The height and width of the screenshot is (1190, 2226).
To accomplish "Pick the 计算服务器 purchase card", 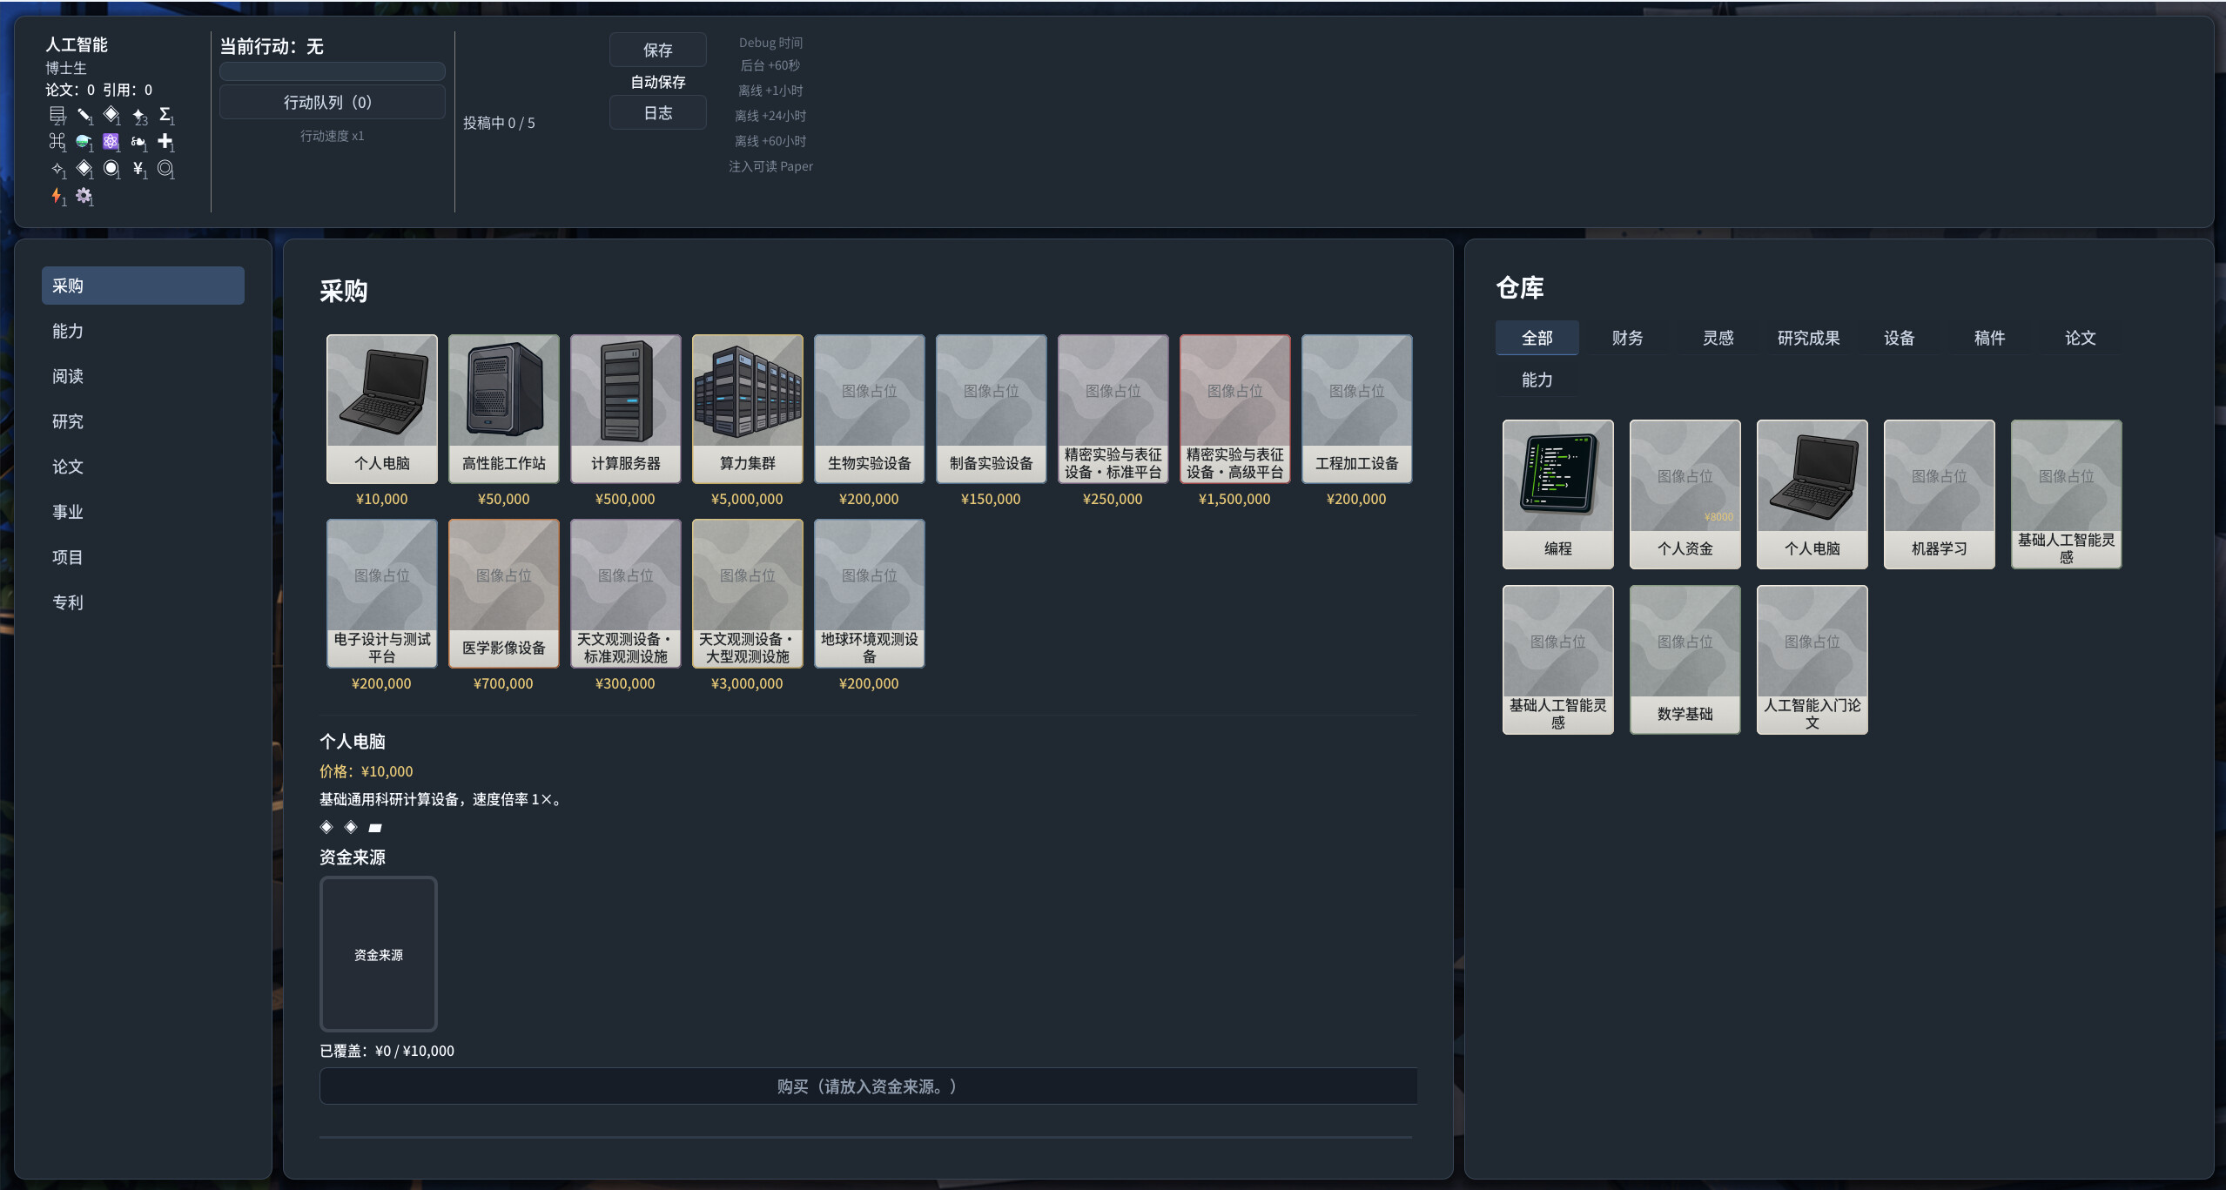I will (626, 409).
